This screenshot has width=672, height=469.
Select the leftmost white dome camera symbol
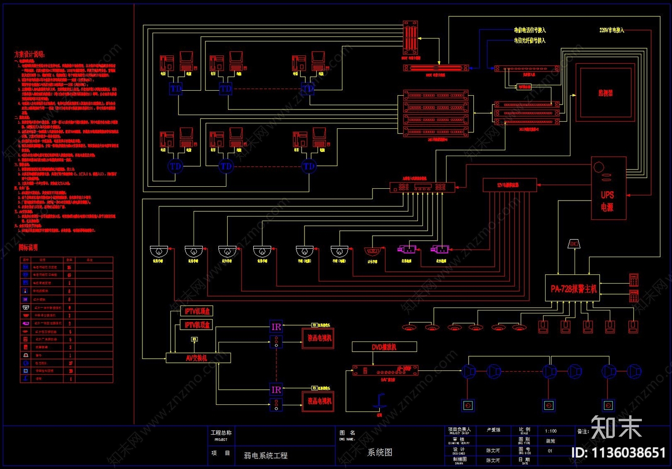[159, 251]
